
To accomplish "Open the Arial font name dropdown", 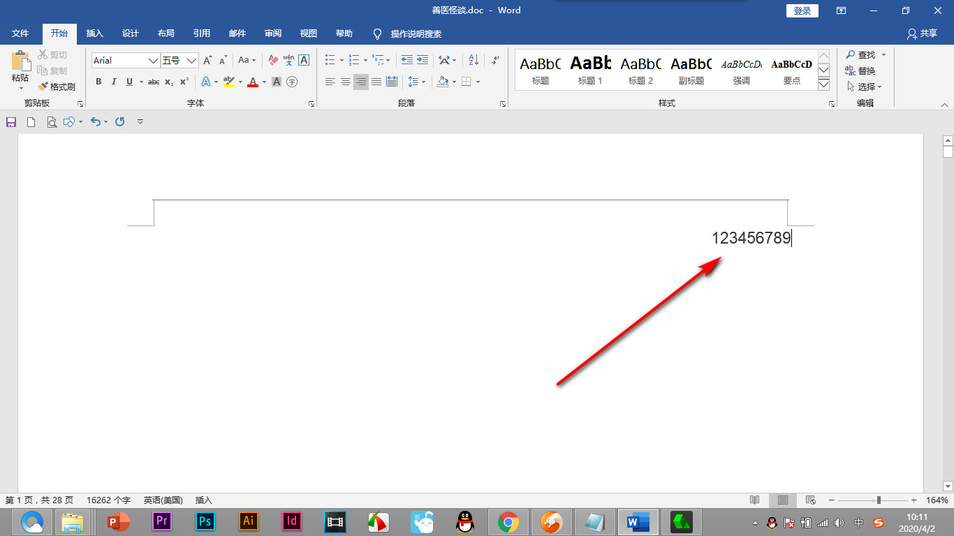I will [153, 61].
